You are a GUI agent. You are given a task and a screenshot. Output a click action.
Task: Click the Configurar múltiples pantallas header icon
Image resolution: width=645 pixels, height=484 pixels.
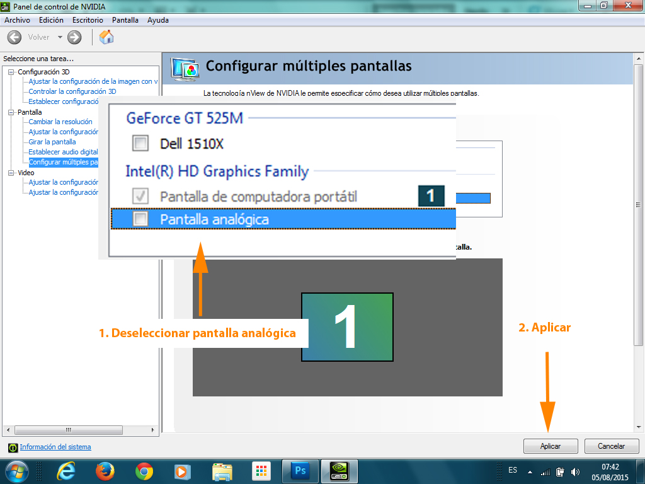coord(186,69)
